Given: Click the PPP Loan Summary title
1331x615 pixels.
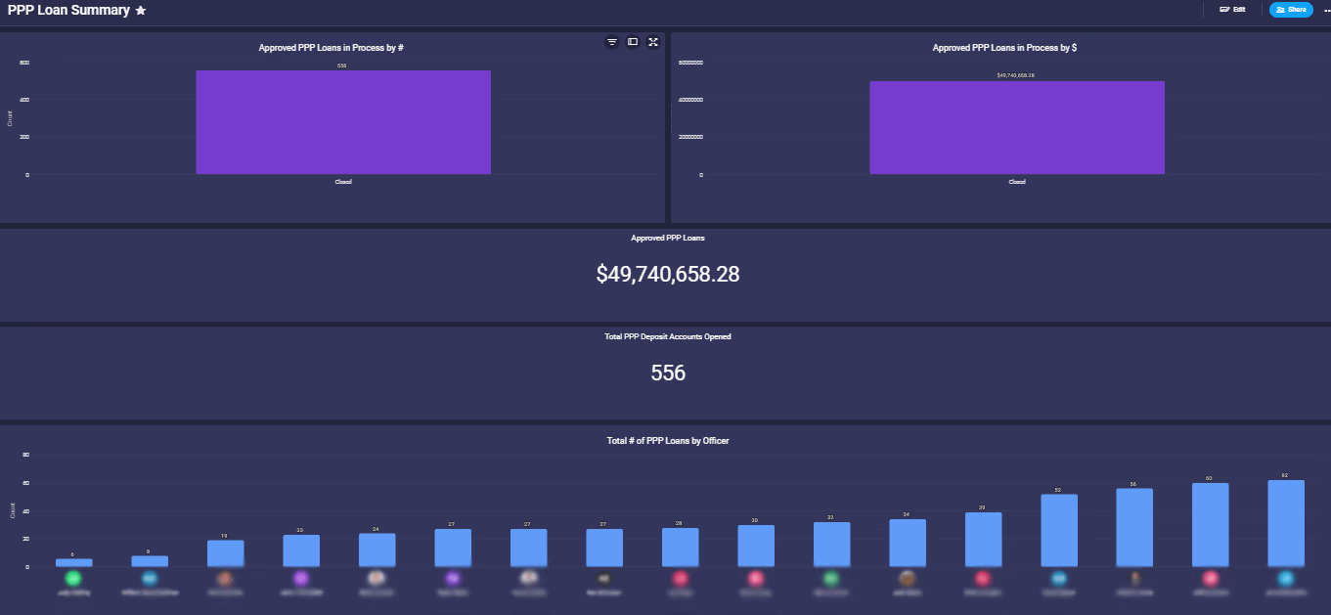Looking at the screenshot, I should click(68, 10).
